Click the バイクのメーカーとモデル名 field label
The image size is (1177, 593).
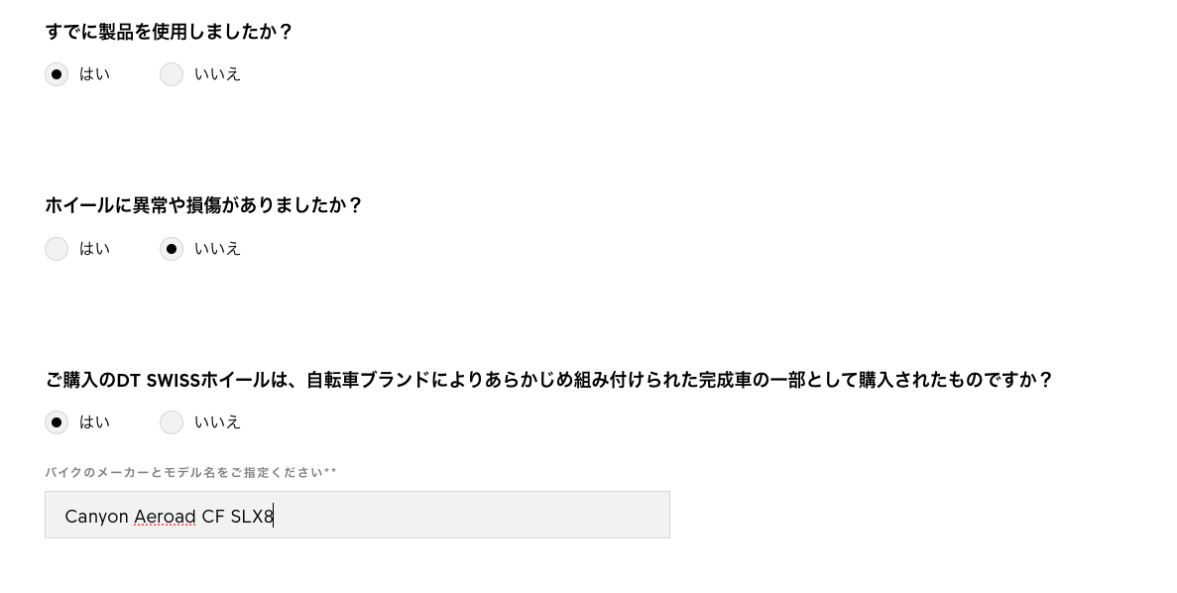click(x=190, y=473)
